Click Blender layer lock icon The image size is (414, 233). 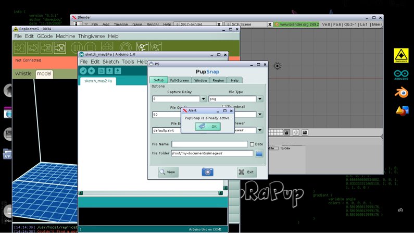point(287,132)
